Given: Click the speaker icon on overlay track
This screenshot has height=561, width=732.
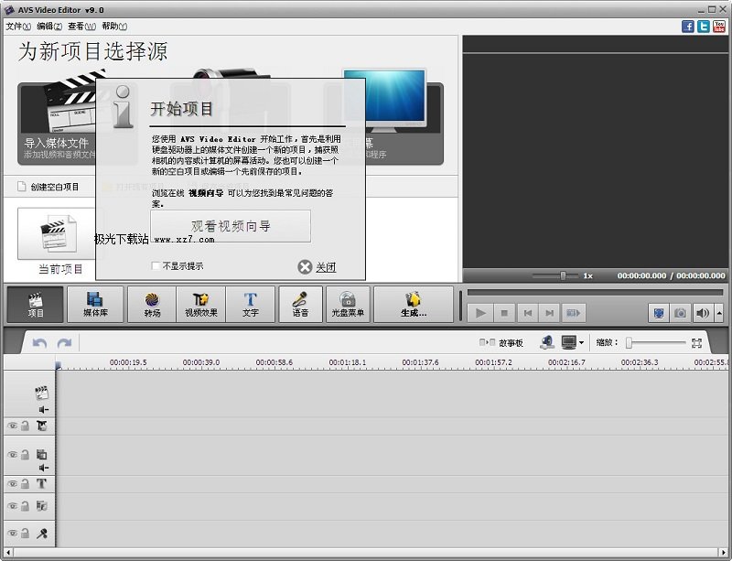Looking at the screenshot, I should (43, 468).
